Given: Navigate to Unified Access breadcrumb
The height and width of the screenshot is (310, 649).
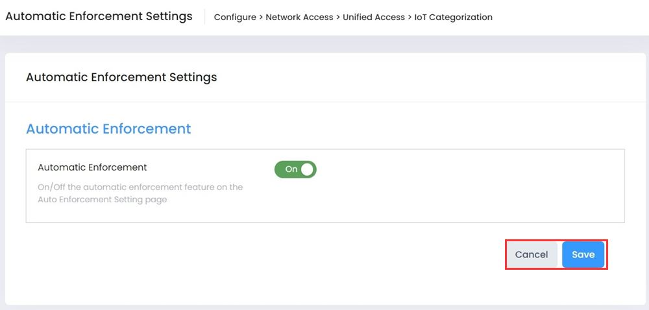Looking at the screenshot, I should 374,18.
